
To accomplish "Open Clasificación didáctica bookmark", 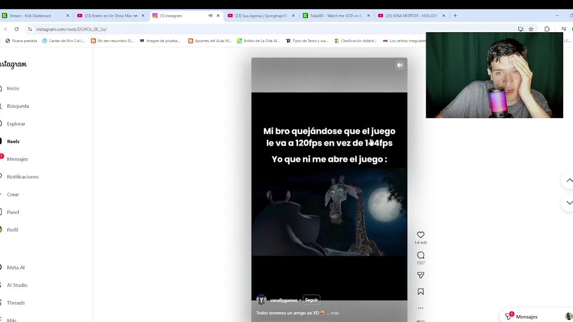I will [x=356, y=41].
